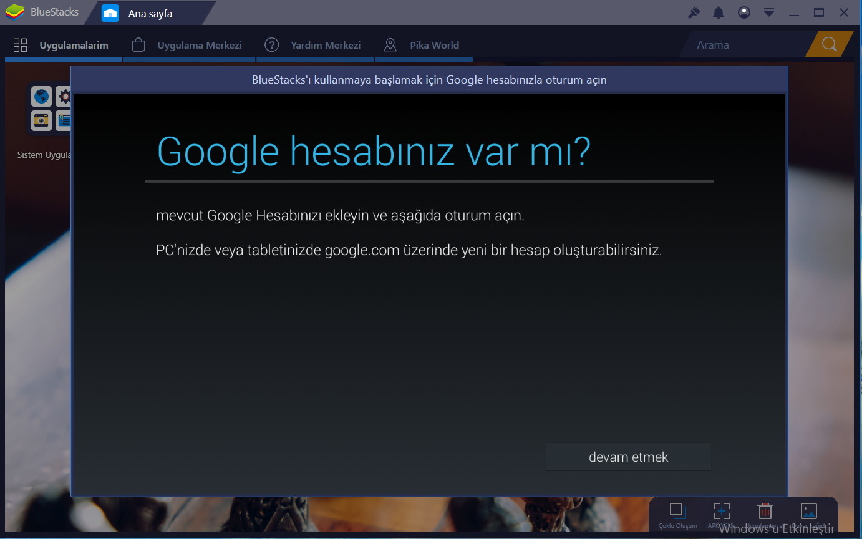This screenshot has height=539, width=862.
Task: Click the Duvar kağıdı wallpaper icon
Action: [808, 511]
